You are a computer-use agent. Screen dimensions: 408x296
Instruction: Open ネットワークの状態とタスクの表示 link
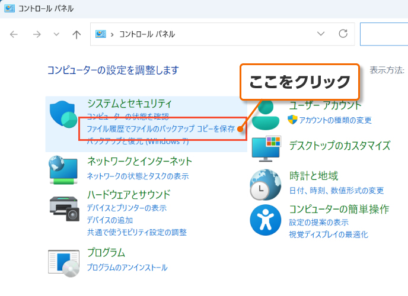click(138, 176)
